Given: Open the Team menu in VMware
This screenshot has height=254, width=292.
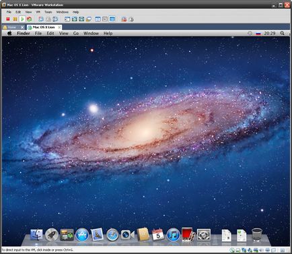Looking at the screenshot, I should [x=48, y=12].
